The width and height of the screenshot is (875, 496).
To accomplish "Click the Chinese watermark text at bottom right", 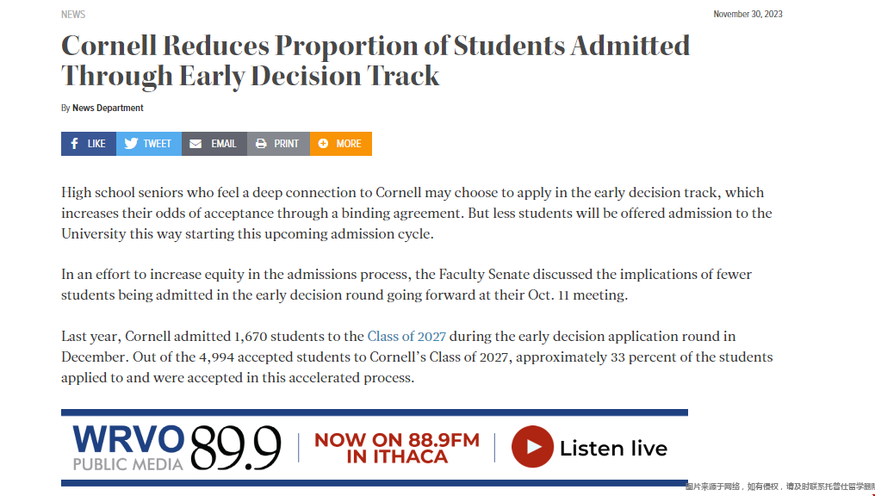I will coord(779,487).
